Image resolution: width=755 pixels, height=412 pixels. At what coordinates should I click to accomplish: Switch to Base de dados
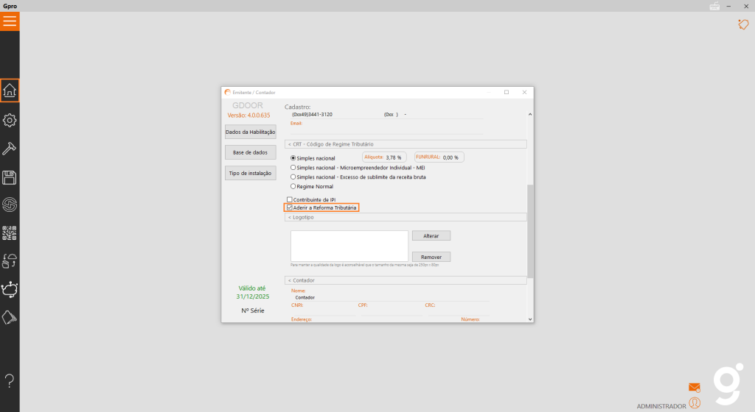click(250, 152)
